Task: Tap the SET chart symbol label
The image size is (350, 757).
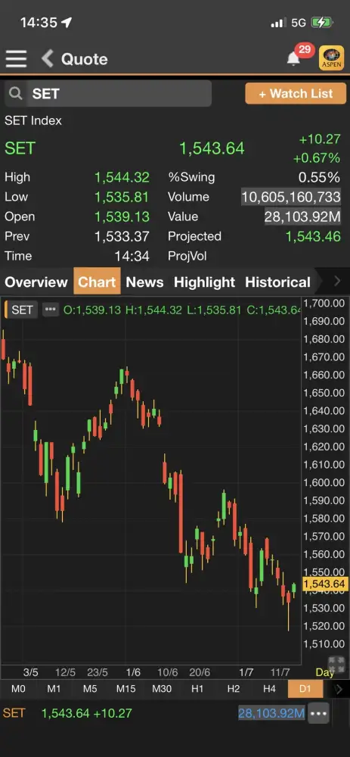Action: (x=22, y=310)
